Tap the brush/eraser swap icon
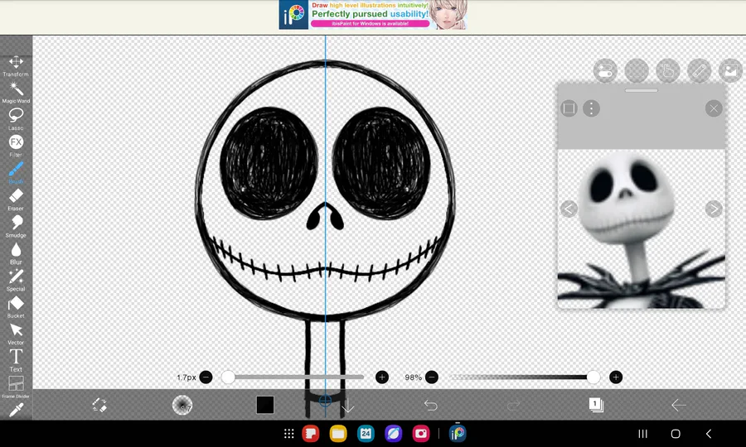 click(99, 405)
